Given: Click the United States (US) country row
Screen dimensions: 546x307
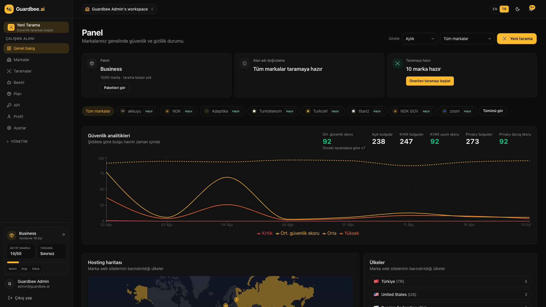Looking at the screenshot, I should click(450, 294).
